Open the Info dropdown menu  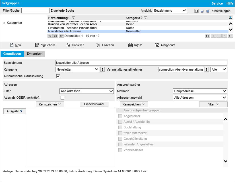click(x=135, y=45)
